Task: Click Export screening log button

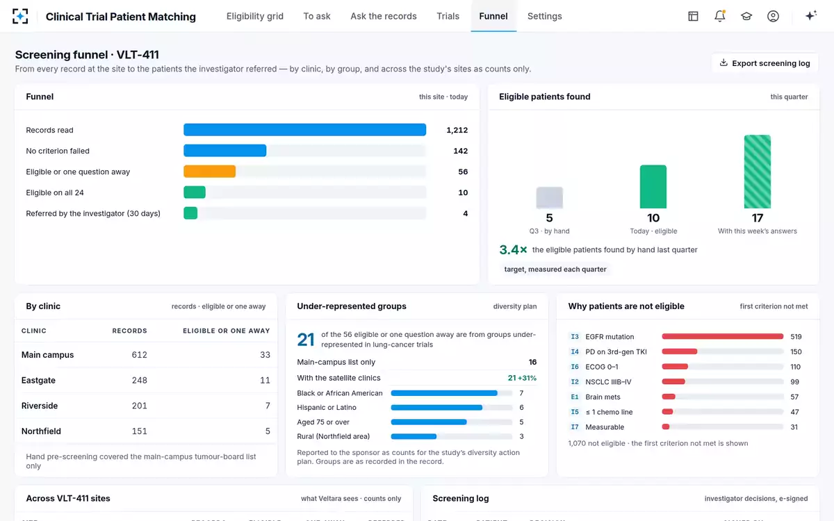Action: 764,63
